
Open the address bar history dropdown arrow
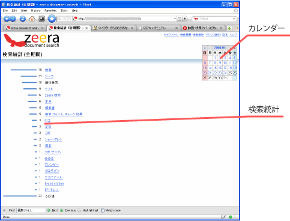(x=175, y=19)
